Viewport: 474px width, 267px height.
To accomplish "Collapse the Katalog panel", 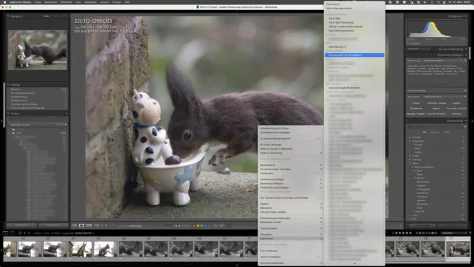I will click(8, 85).
